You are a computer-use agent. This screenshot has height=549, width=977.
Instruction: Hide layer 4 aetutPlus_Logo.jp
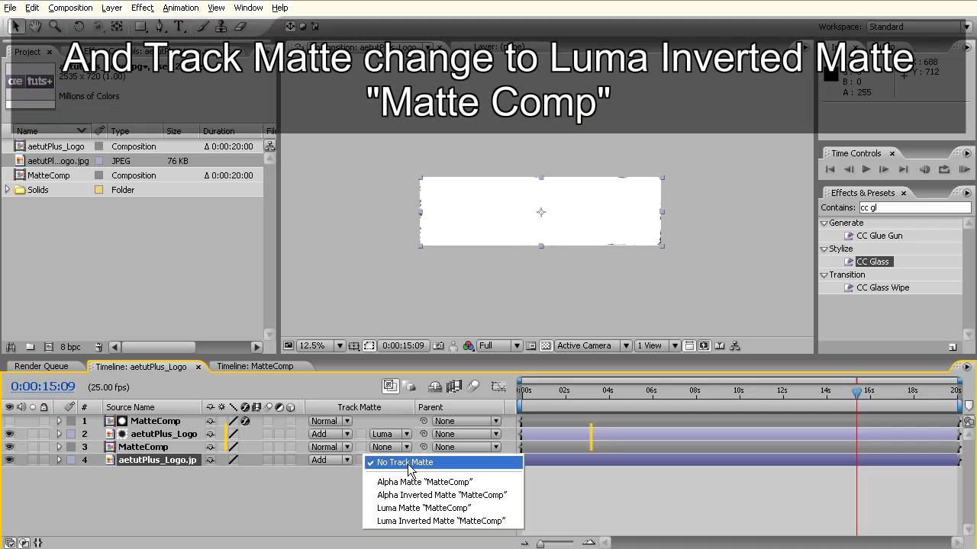tap(9, 460)
